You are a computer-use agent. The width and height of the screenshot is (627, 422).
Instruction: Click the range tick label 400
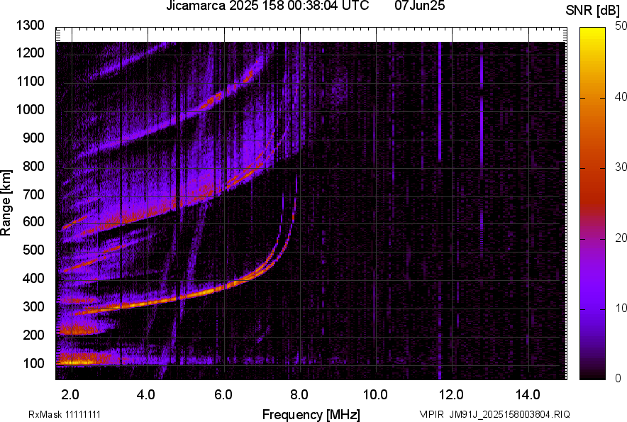point(33,278)
